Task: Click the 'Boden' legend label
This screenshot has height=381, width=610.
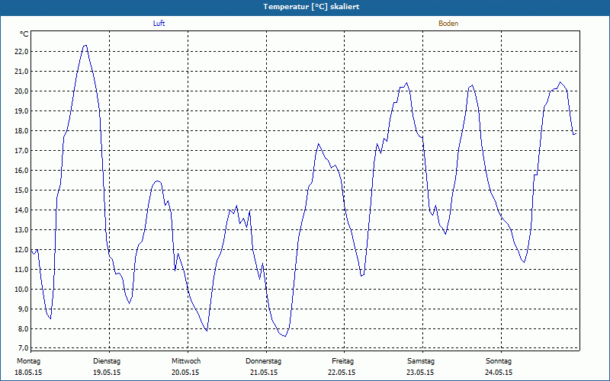Action: [x=448, y=24]
